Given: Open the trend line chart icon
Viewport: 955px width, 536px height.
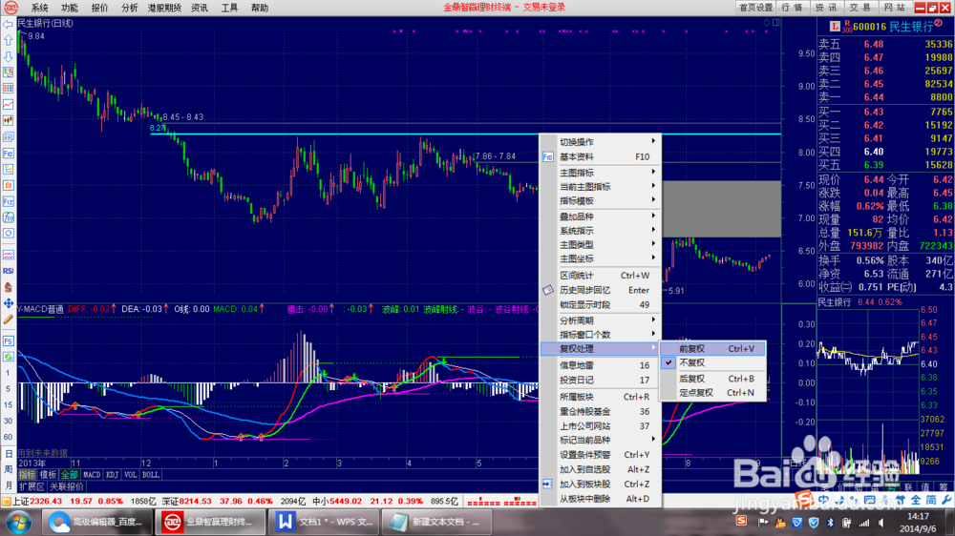Looking at the screenshot, I should pyautogui.click(x=8, y=105).
